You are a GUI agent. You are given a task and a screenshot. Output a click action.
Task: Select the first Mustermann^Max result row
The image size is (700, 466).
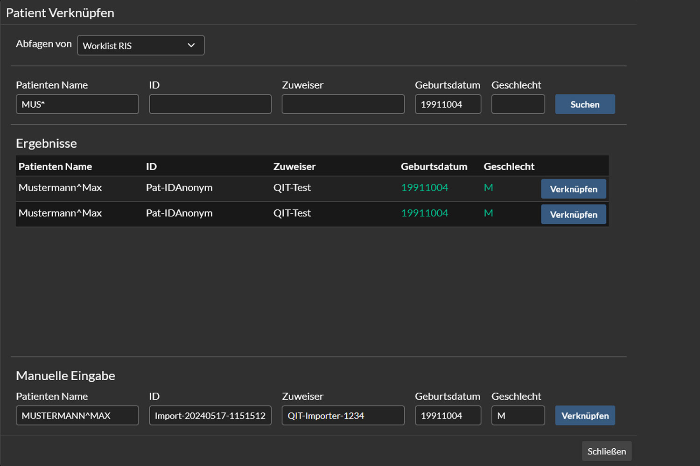[x=60, y=188]
